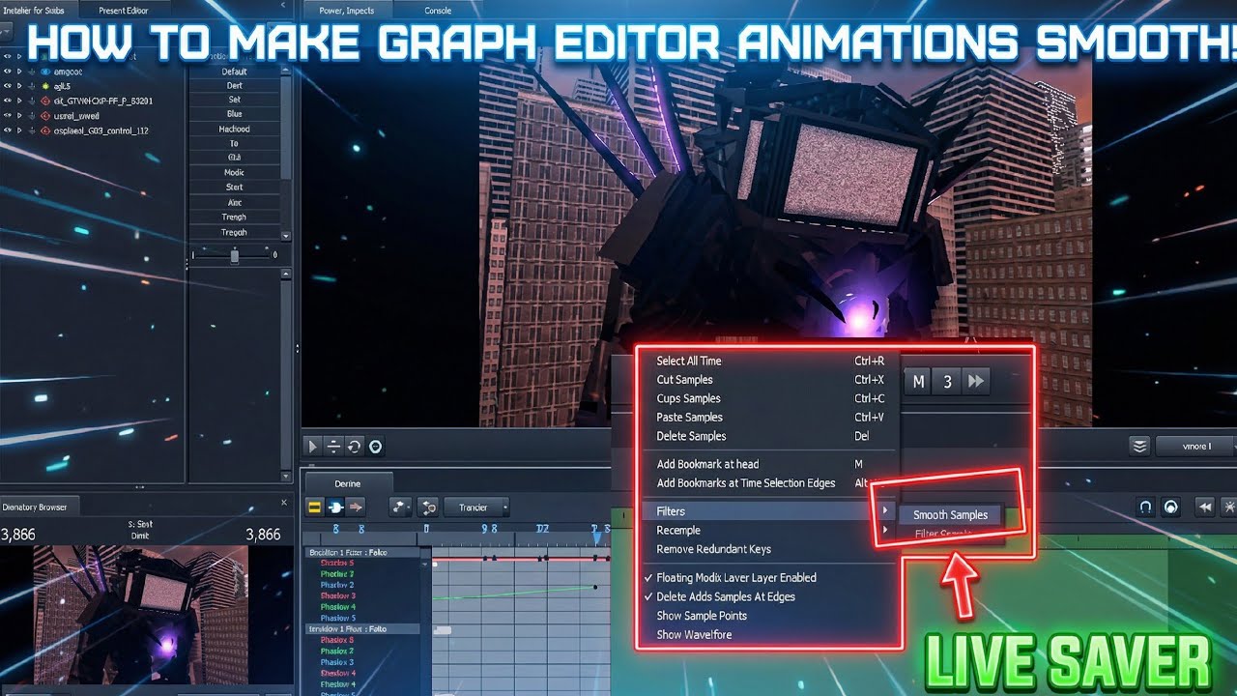
Task: Select the yellow bars mode icon
Action: [x=315, y=507]
